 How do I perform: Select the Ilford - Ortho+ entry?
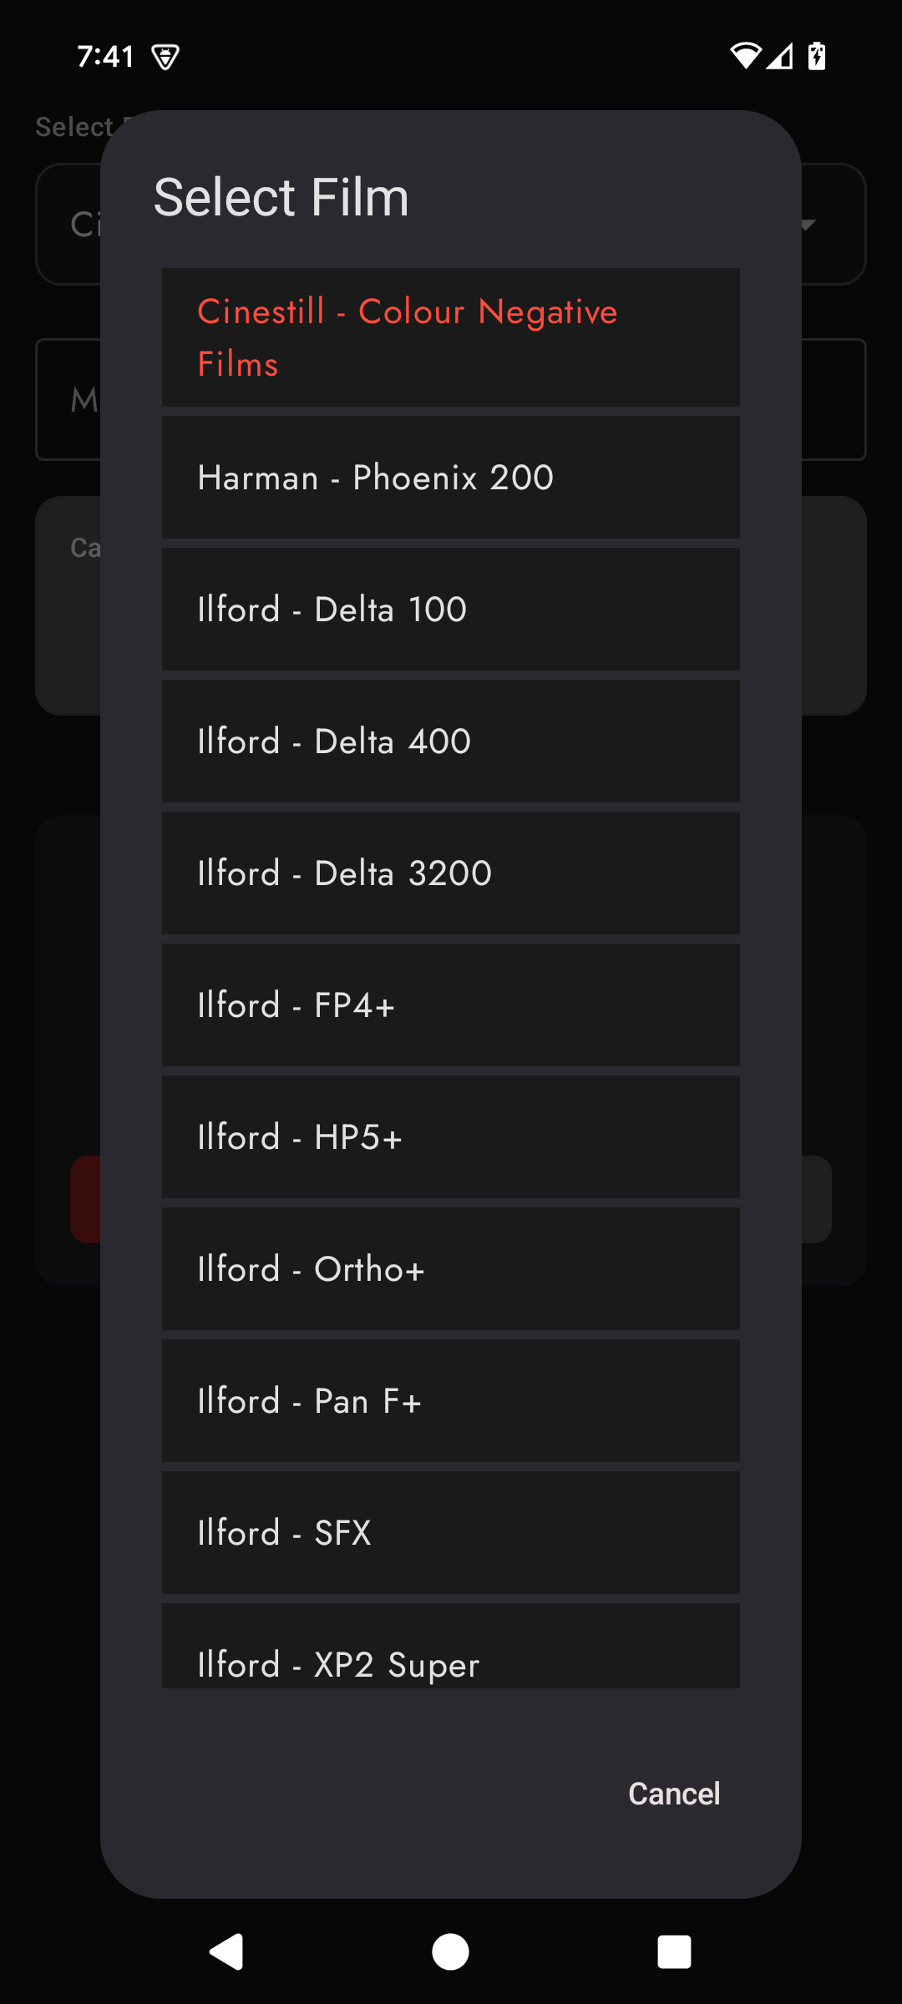click(x=450, y=1268)
